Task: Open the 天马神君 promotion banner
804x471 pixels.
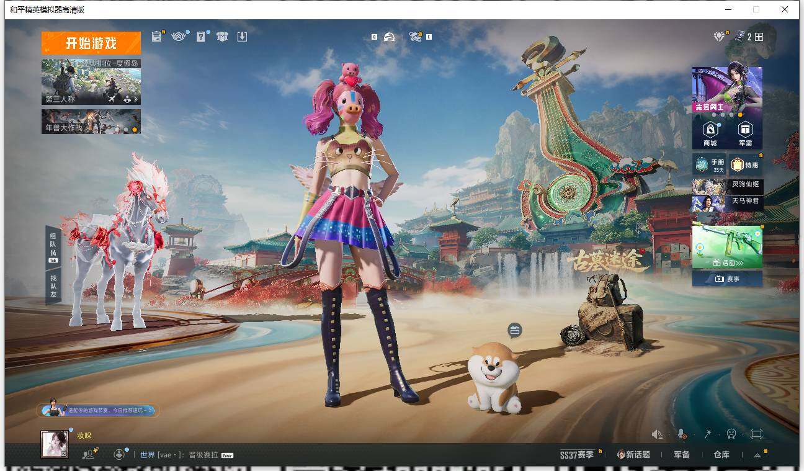Action: point(727,202)
